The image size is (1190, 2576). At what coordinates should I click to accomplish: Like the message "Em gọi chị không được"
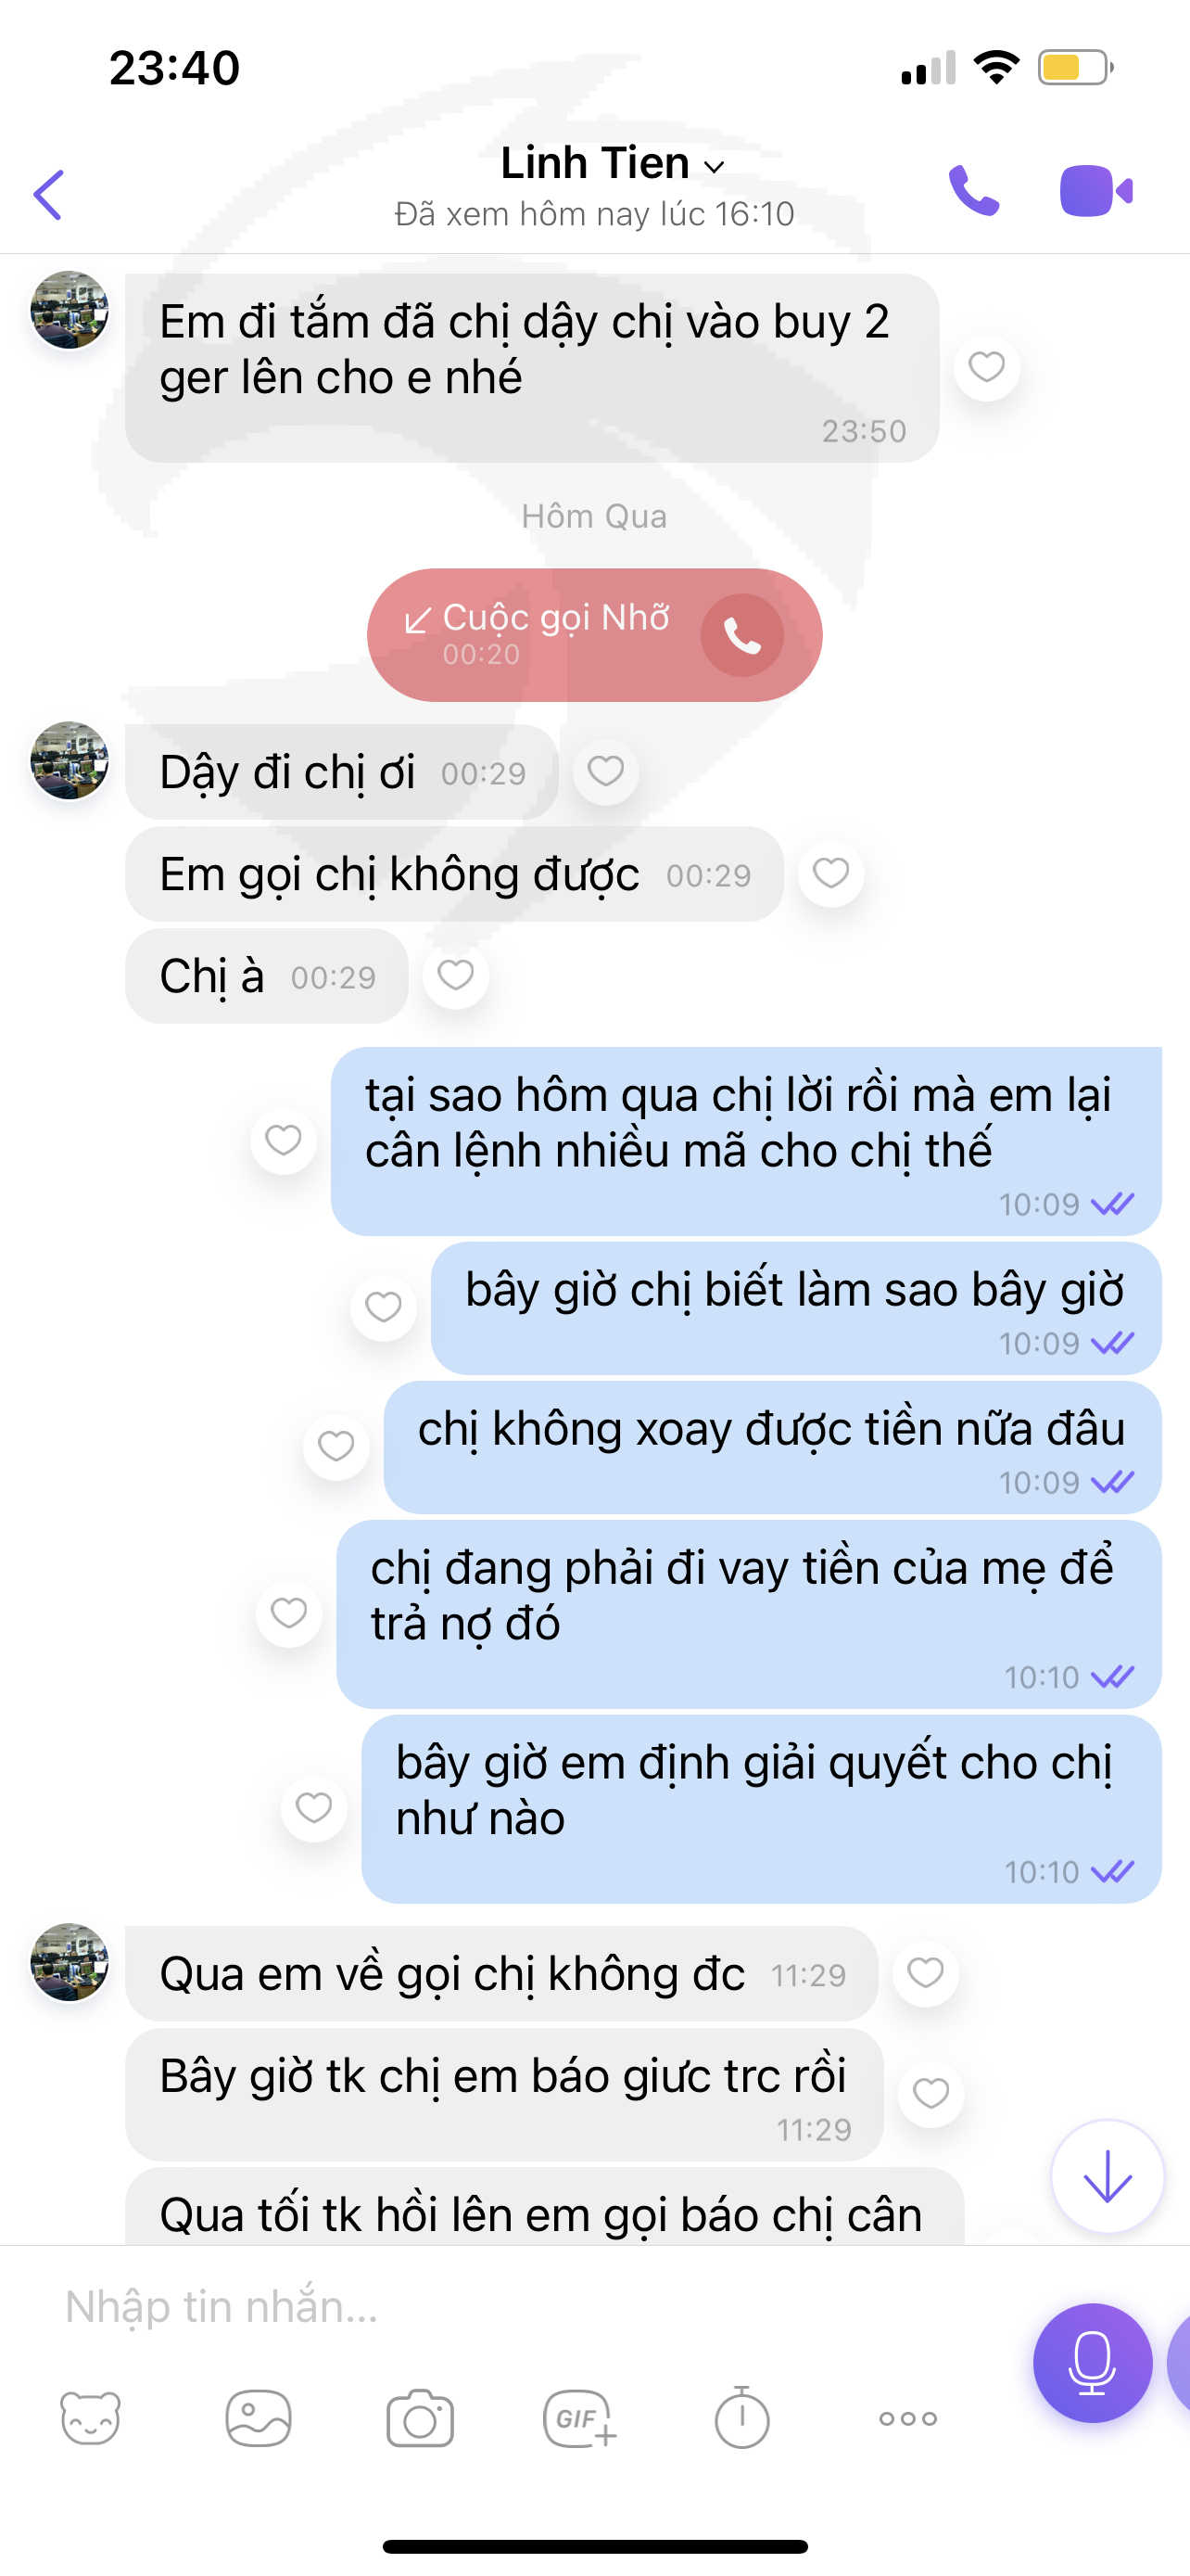point(830,873)
